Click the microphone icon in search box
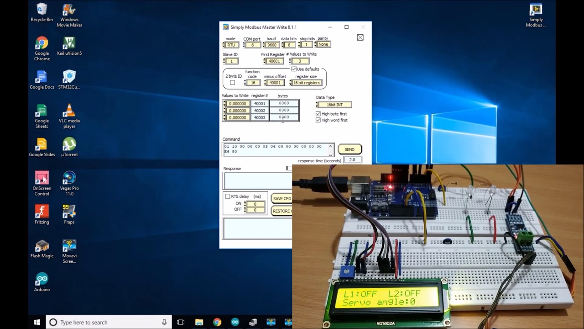 tap(164, 322)
